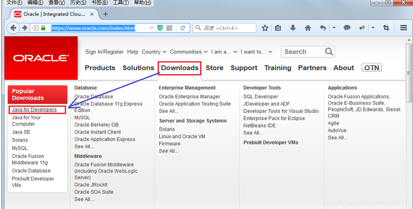The width and height of the screenshot is (413, 209).
Task: Open the QR code icon in address bar
Action: (169, 28)
